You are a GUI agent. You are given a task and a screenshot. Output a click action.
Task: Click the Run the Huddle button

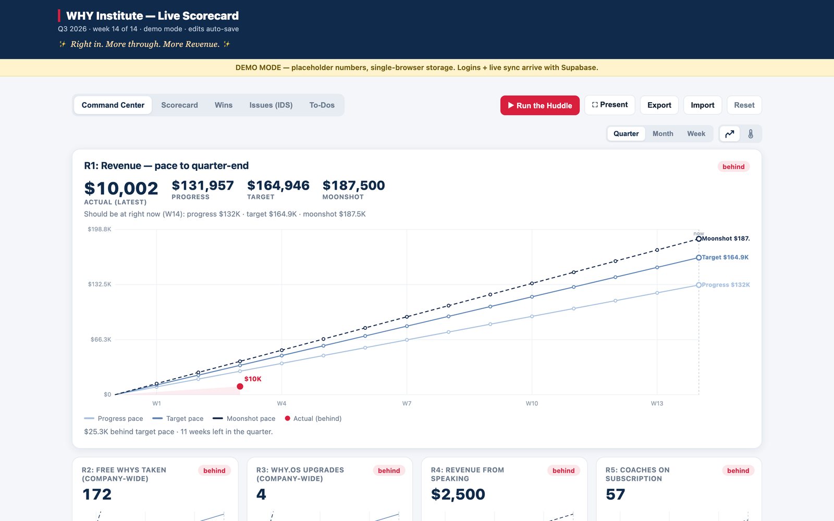tap(540, 105)
